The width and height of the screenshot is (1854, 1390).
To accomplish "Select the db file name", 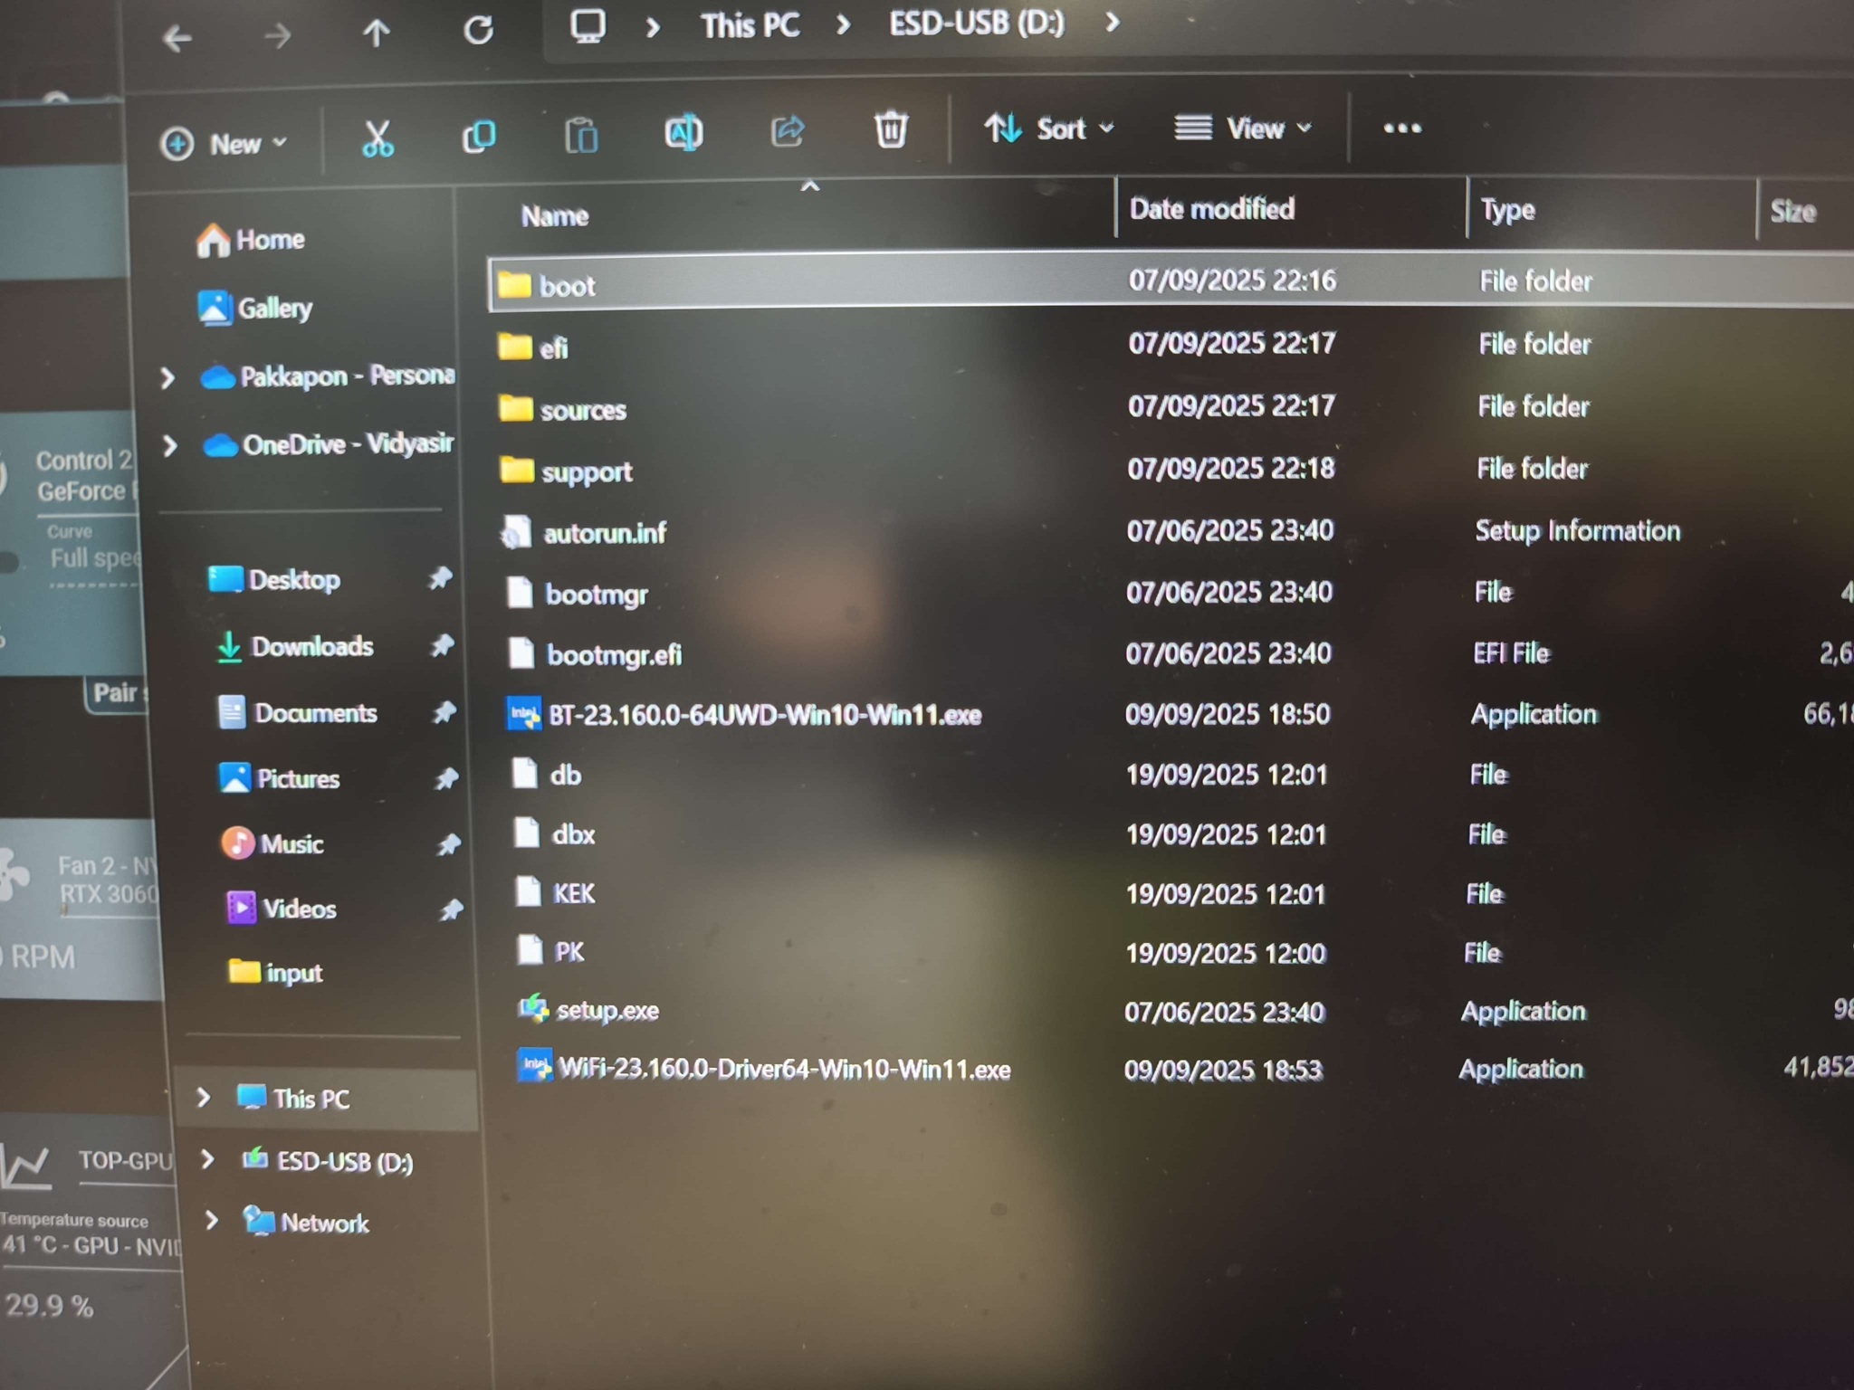I will tap(566, 775).
